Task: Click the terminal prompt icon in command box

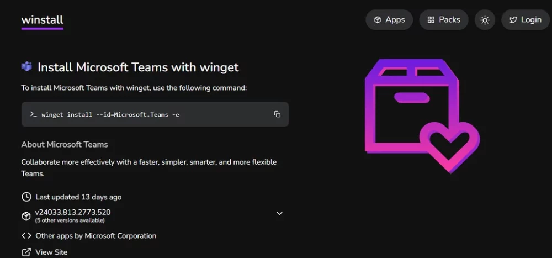Action: (34, 114)
